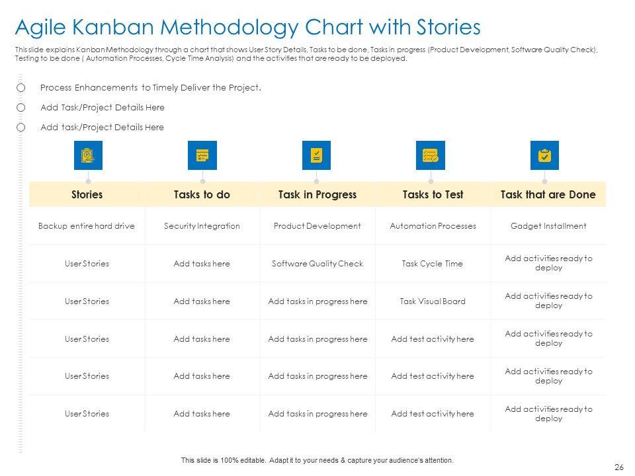Image resolution: width=635 pixels, height=476 pixels.
Task: Click the Tasks to Test icon
Action: pos(431,155)
